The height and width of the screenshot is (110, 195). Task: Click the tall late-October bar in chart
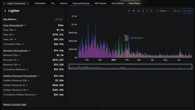tap(88, 40)
